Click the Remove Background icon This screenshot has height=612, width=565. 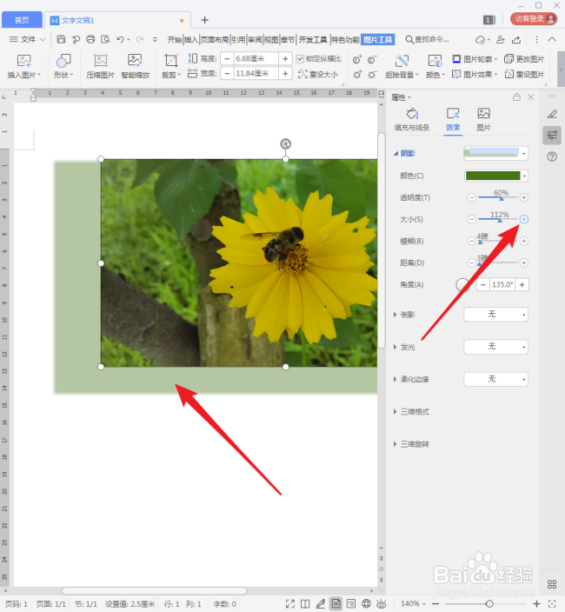coord(402,61)
